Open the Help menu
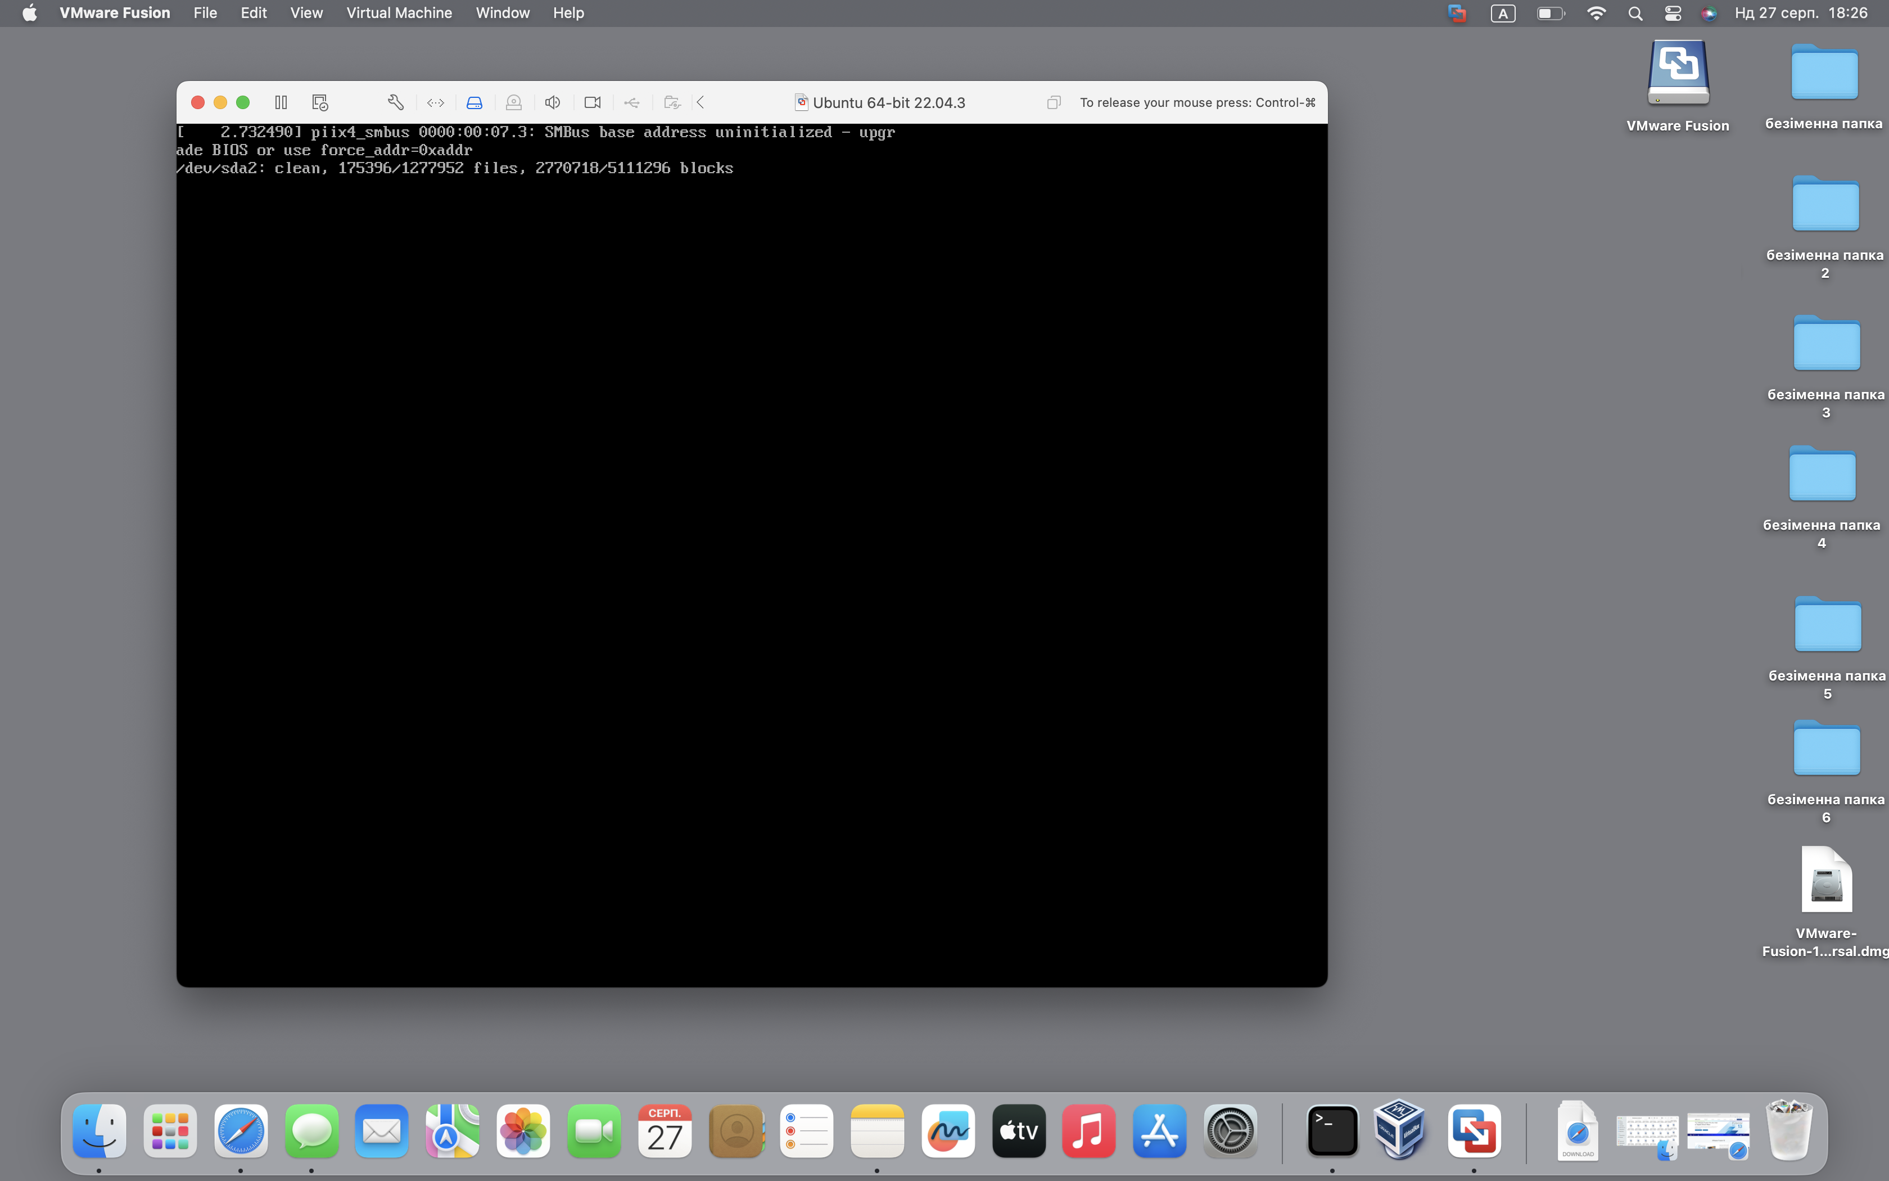The width and height of the screenshot is (1889, 1181). (568, 12)
